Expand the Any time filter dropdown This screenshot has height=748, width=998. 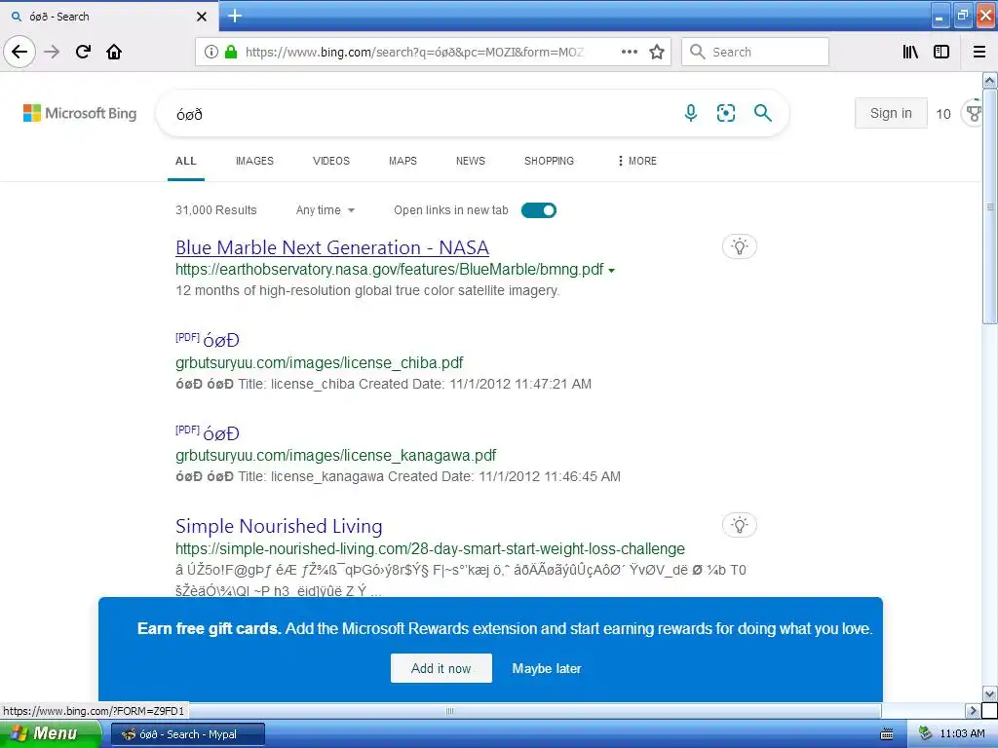326,210
